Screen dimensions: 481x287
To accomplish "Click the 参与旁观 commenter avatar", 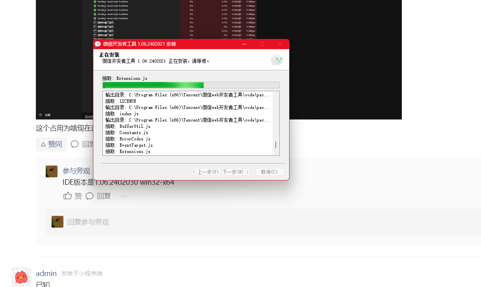I will click(x=52, y=171).
